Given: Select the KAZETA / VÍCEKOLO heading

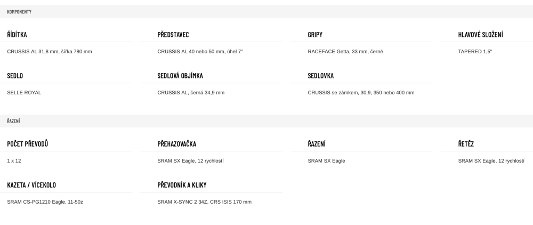Looking at the screenshot, I should 31,185.
